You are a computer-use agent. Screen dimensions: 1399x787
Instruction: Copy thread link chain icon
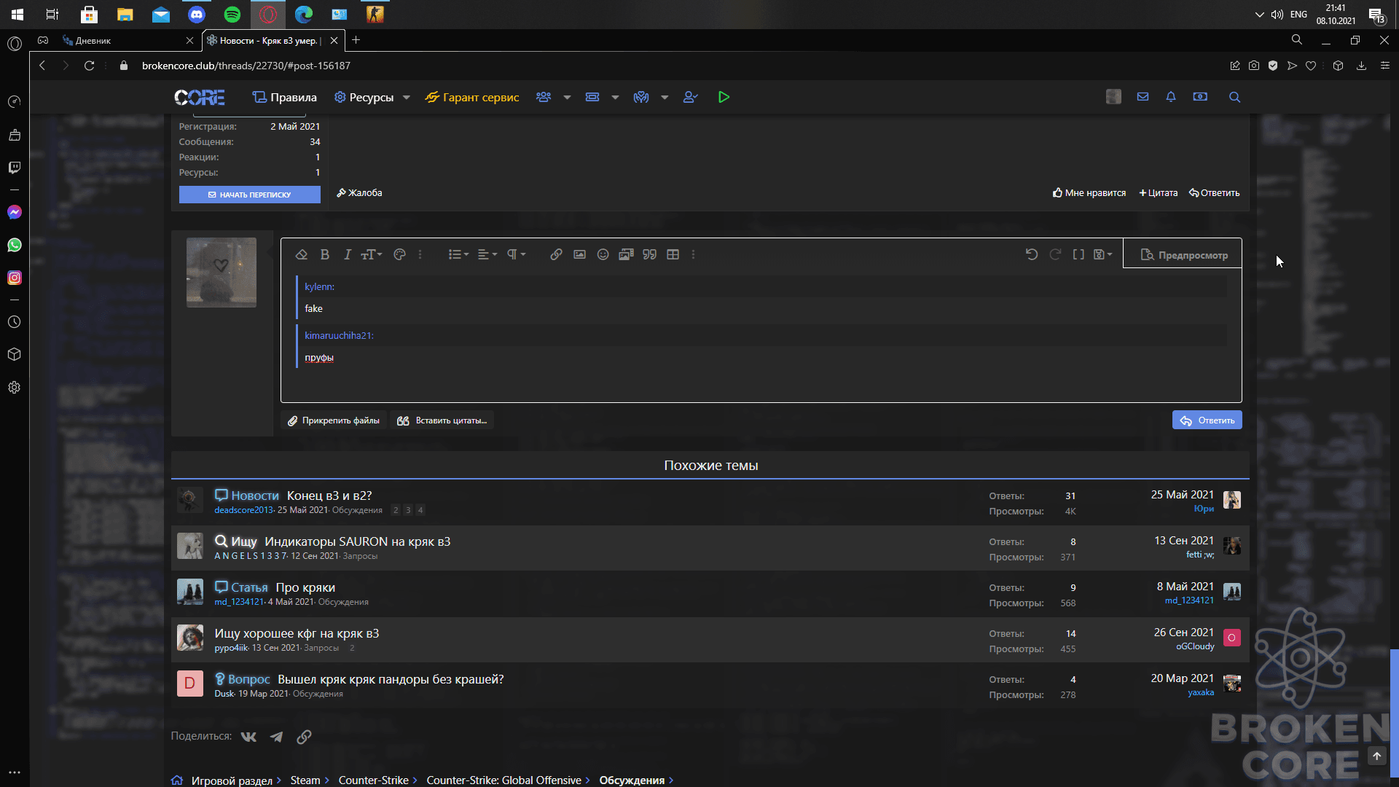point(304,737)
